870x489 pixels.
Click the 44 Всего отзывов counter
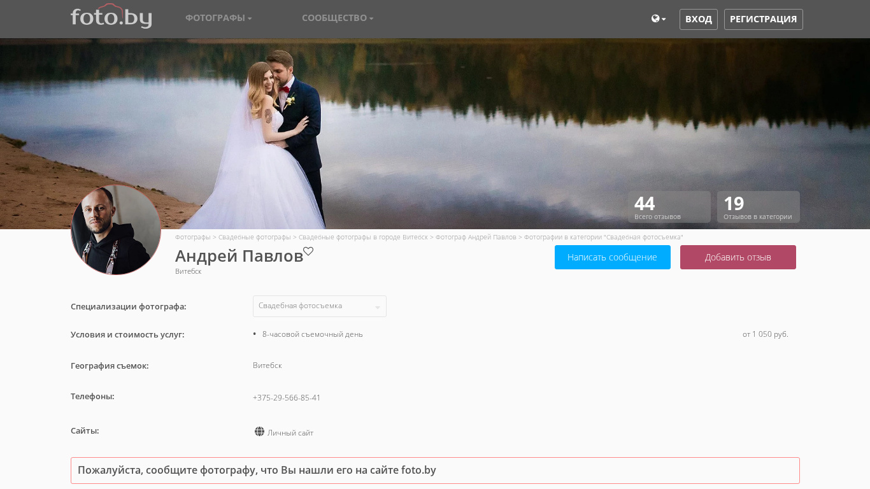669,207
